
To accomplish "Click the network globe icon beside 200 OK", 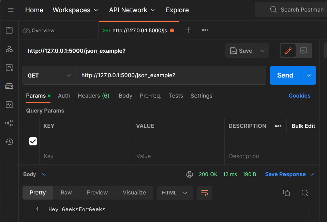I will (190, 174).
